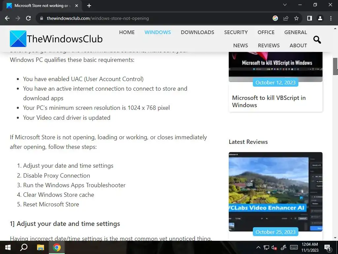
Task: Close the Microsoft Store browser tab
Action: [77, 6]
